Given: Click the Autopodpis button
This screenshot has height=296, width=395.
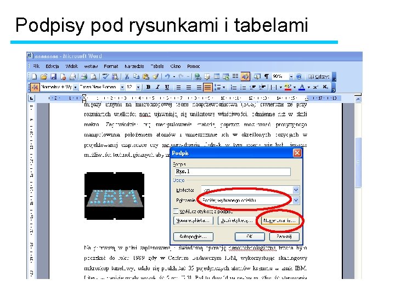Looking at the screenshot, I should (x=193, y=237).
